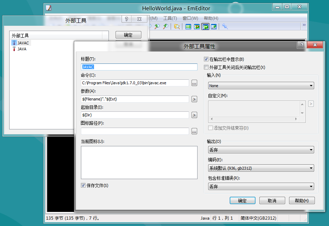Click the currently highlighted external tool toolbar icon
The height and width of the screenshot is (226, 329).
(206, 26)
